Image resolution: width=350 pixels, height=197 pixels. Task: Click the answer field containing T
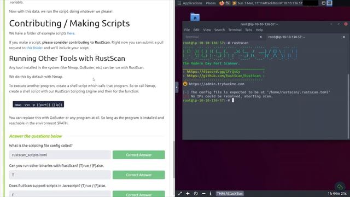pos(60,175)
